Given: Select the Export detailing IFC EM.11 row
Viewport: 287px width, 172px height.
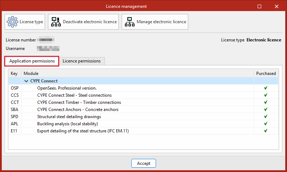Looking at the screenshot, I should click(143, 131).
